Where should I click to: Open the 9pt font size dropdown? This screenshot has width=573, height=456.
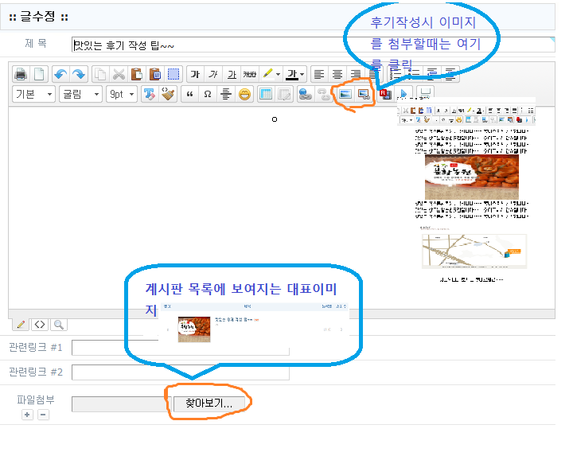click(x=122, y=94)
